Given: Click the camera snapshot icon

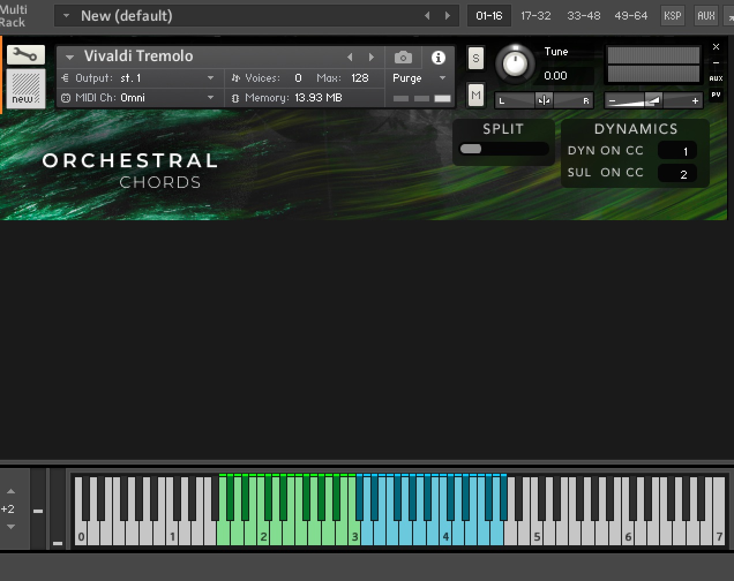Looking at the screenshot, I should [403, 57].
